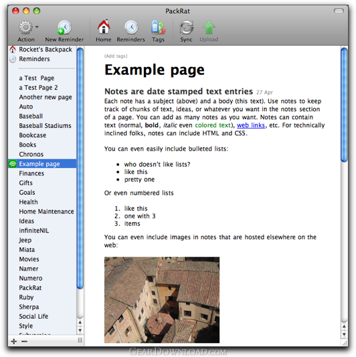
Task: Open the Health page
Action: (x=28, y=202)
